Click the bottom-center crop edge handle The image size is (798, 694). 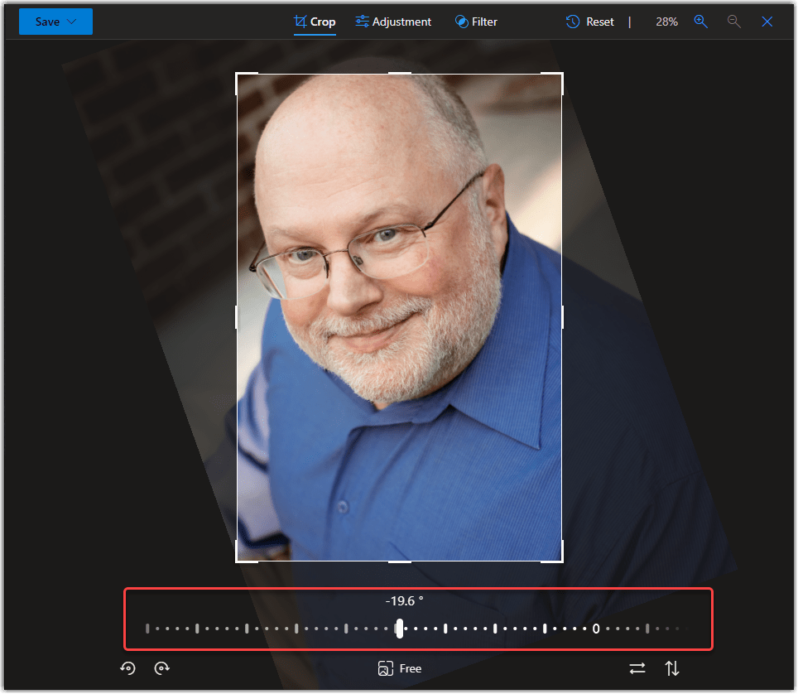click(400, 561)
